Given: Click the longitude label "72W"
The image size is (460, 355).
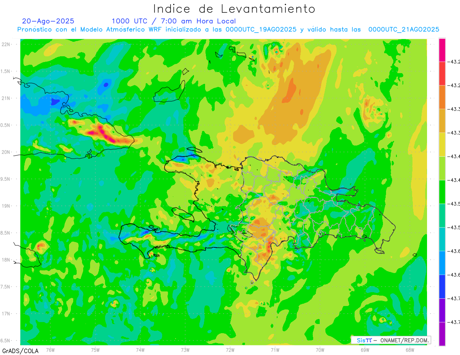Looking at the screenshot, I should click(x=230, y=350).
